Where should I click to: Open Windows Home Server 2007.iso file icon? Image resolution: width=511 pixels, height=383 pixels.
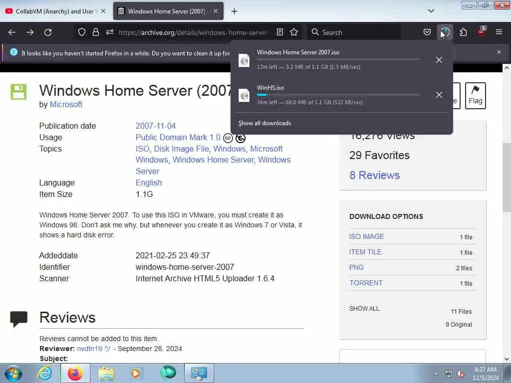point(244,60)
